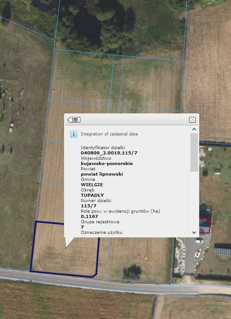The height and width of the screenshot is (319, 231).
Task: Click parcel identifier 040809_2.0019.115/7
Action: click(109, 153)
